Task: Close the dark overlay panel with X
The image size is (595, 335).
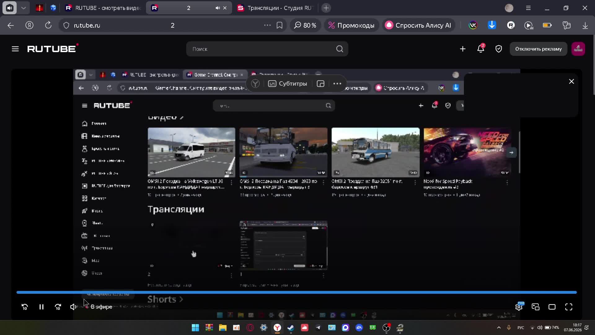Action: (x=571, y=82)
